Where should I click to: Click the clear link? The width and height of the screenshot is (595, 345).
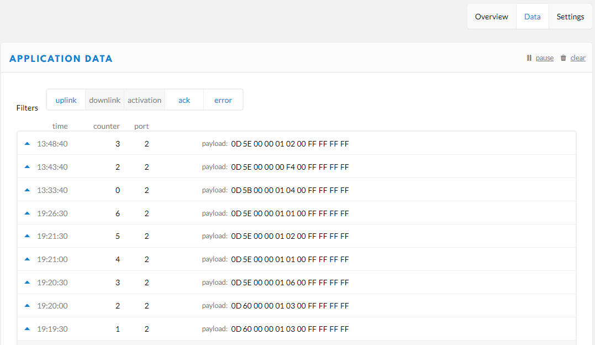pos(578,58)
